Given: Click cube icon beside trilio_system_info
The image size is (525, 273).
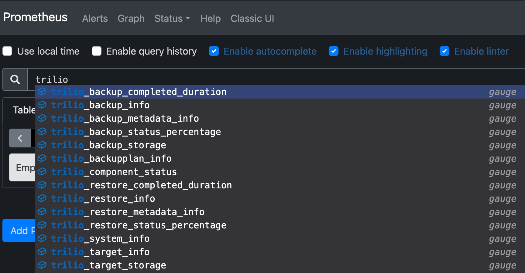Looking at the screenshot, I should coord(42,238).
